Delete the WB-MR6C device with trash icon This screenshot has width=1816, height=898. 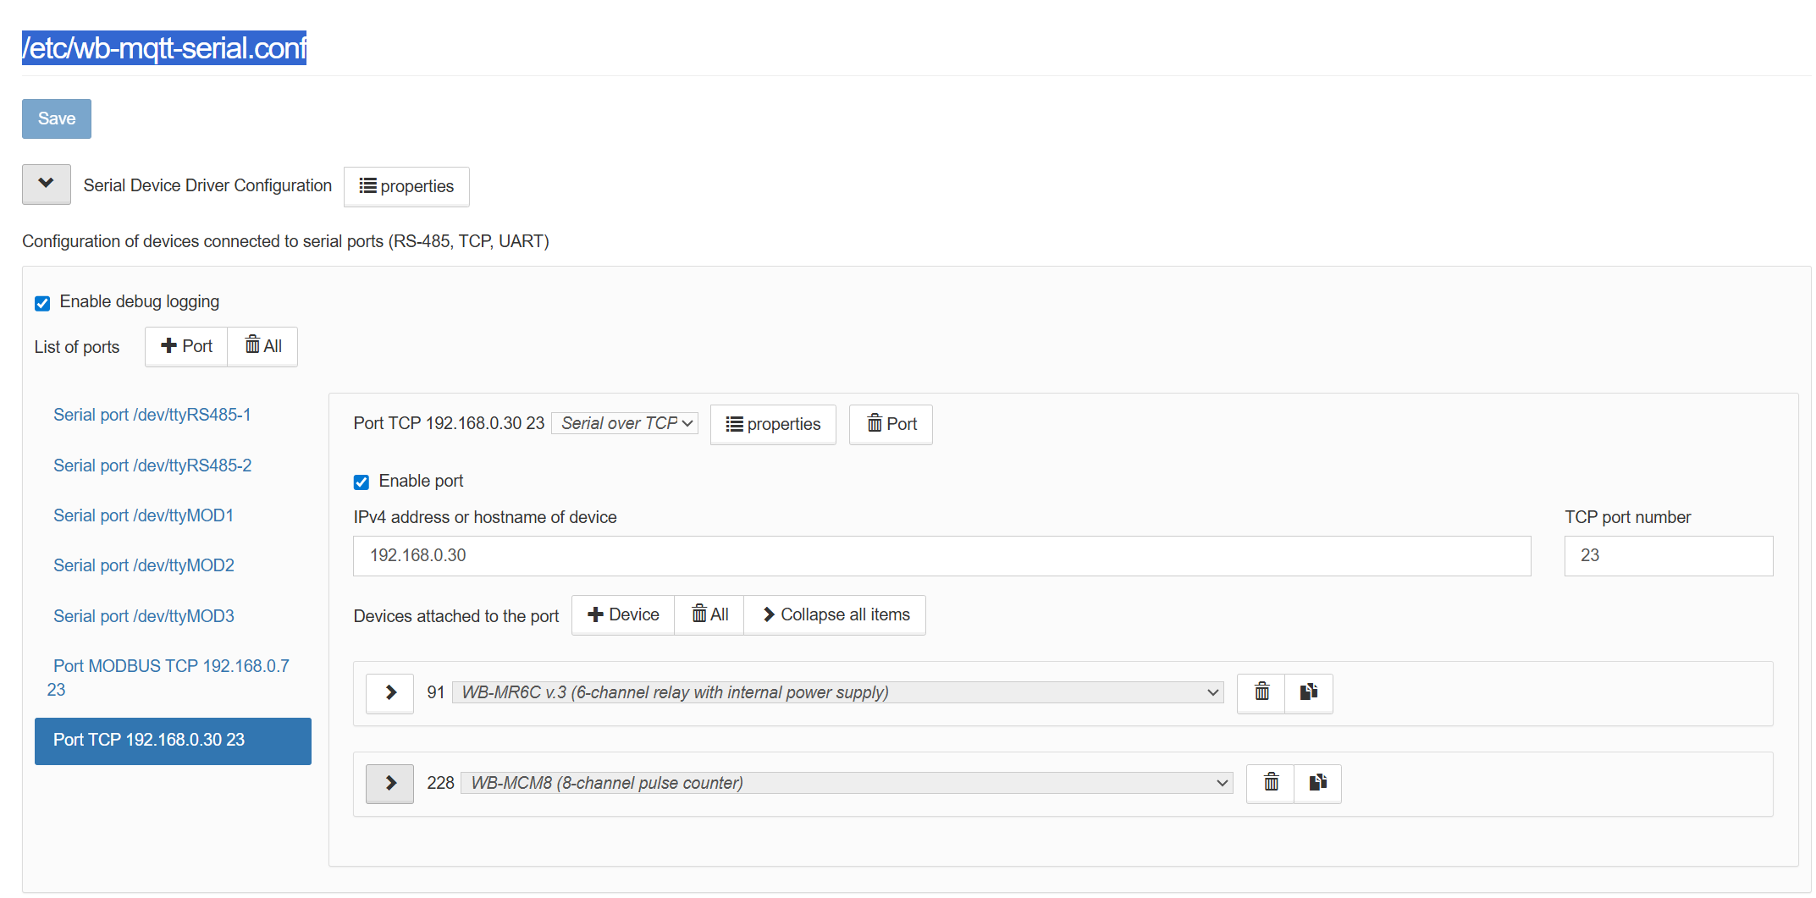coord(1261,693)
